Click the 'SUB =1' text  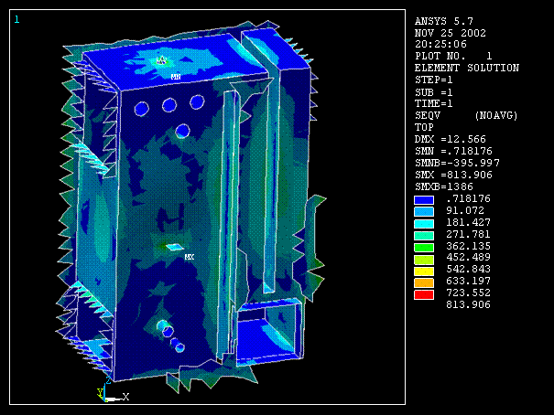tap(433, 92)
